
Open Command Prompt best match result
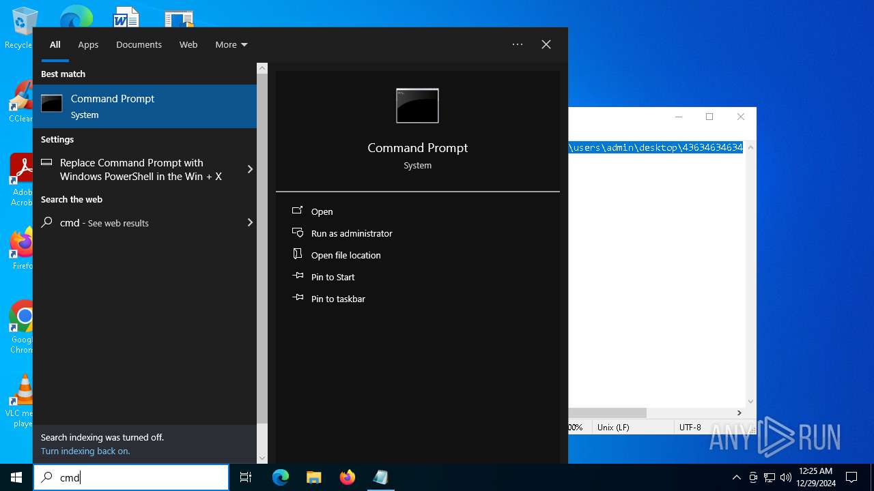[x=145, y=106]
